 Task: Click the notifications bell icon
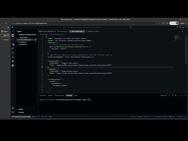click(x=185, y=117)
